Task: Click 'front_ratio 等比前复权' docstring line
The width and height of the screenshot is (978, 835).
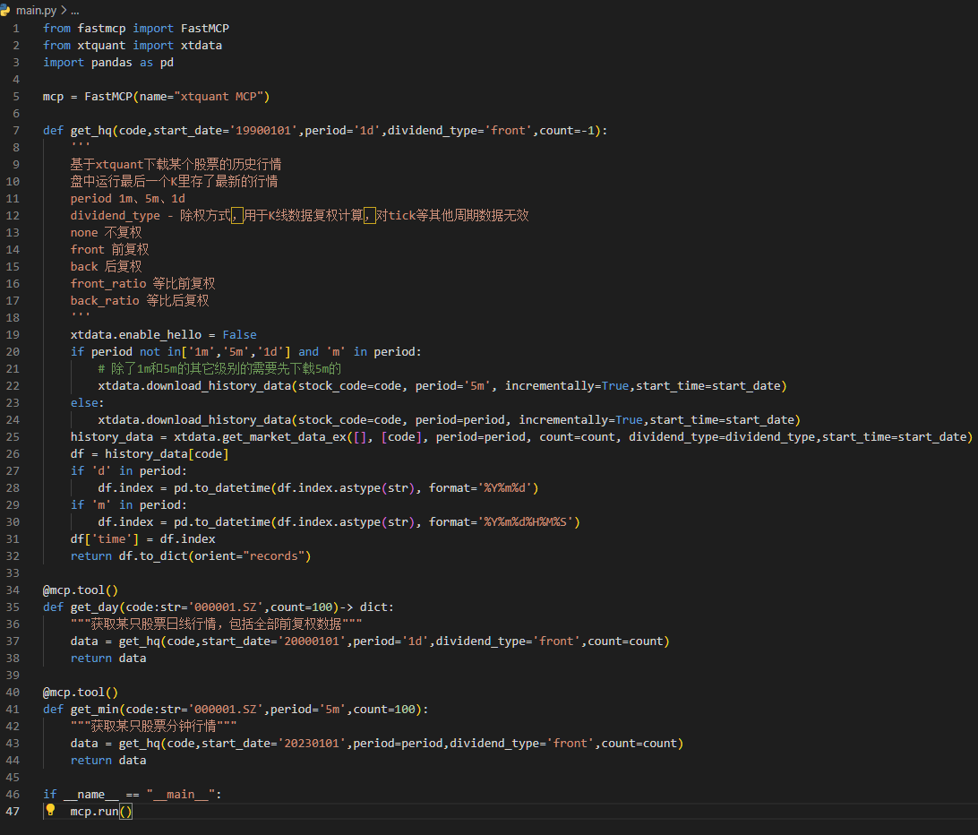Action: click(142, 283)
